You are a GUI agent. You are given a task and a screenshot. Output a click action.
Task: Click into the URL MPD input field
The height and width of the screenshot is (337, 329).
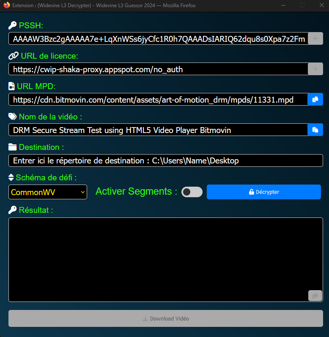click(x=158, y=99)
